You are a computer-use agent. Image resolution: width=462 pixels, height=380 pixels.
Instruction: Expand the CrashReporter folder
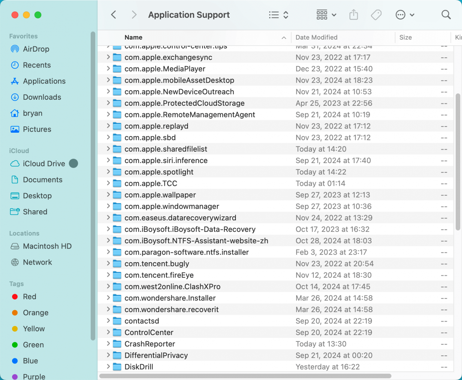(108, 344)
